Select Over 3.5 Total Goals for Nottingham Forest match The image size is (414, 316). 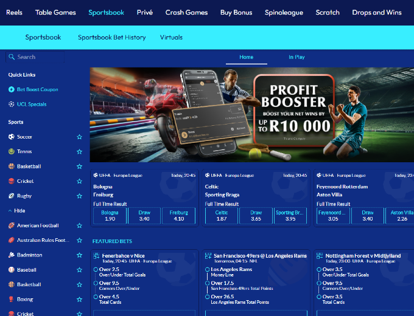click(319, 269)
